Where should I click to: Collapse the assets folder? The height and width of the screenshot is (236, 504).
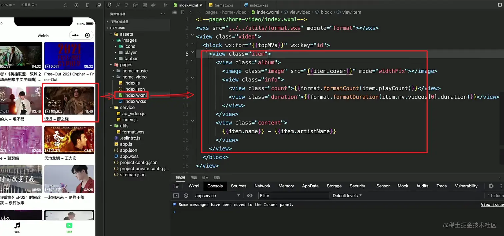pyautogui.click(x=124, y=34)
